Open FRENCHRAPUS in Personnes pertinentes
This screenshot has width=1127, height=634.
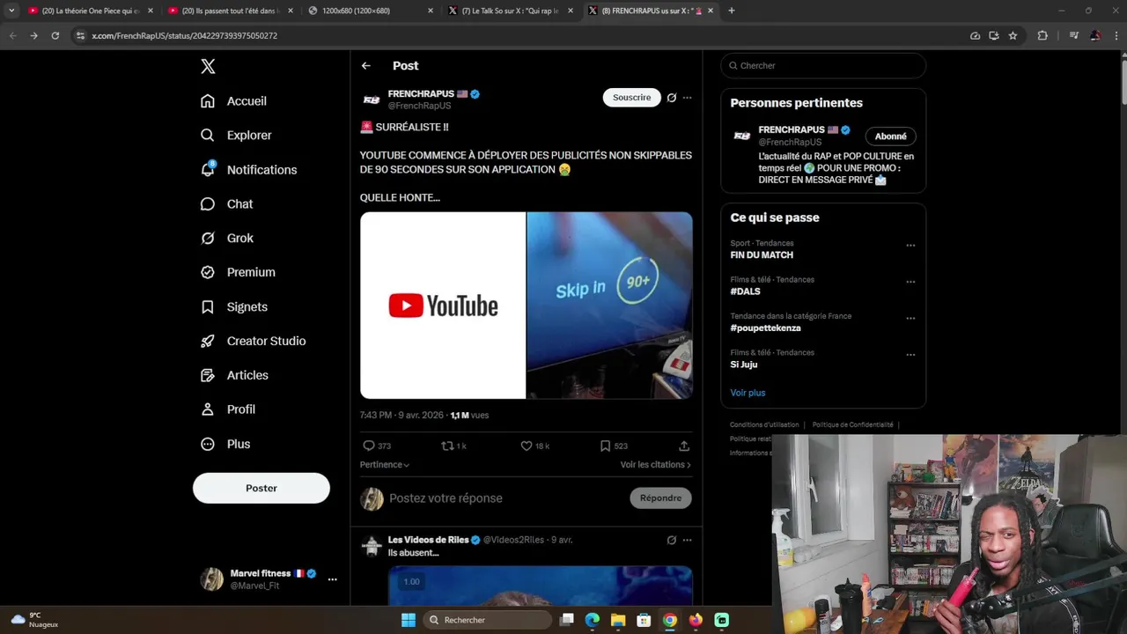792,129
